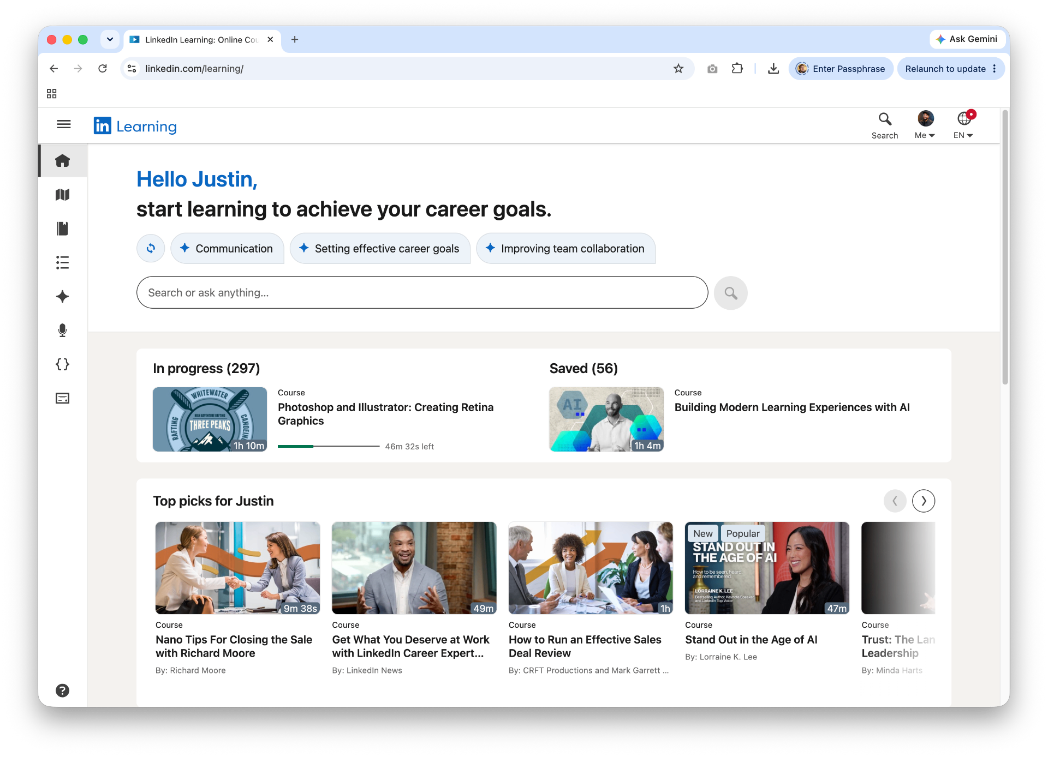
Task: Click the LinkedIn Learning logo
Action: click(135, 126)
